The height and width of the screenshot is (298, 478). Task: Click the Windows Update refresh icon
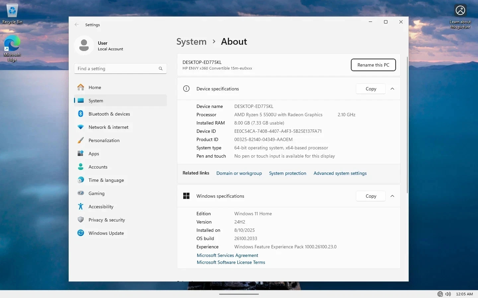click(x=81, y=233)
